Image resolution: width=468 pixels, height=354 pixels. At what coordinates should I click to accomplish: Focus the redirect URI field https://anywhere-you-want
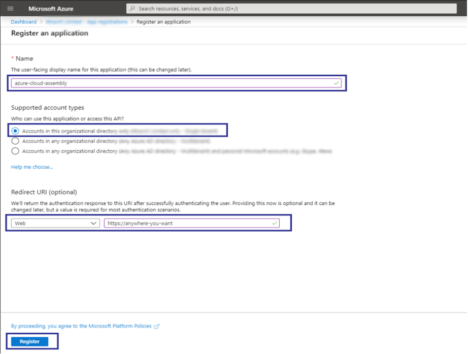tap(192, 223)
